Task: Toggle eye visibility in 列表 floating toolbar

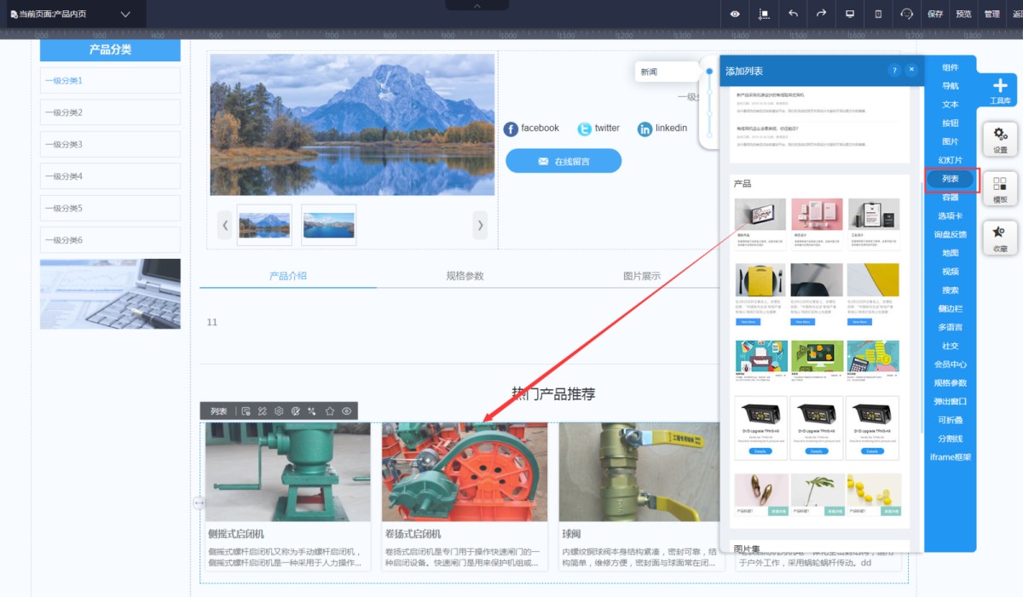Action: (x=347, y=411)
